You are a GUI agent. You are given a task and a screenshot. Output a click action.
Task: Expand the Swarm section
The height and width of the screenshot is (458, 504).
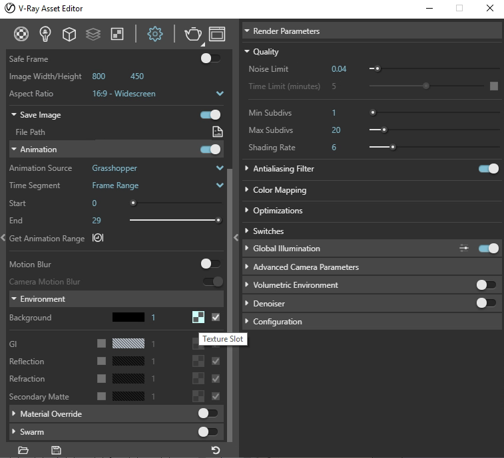click(x=13, y=431)
